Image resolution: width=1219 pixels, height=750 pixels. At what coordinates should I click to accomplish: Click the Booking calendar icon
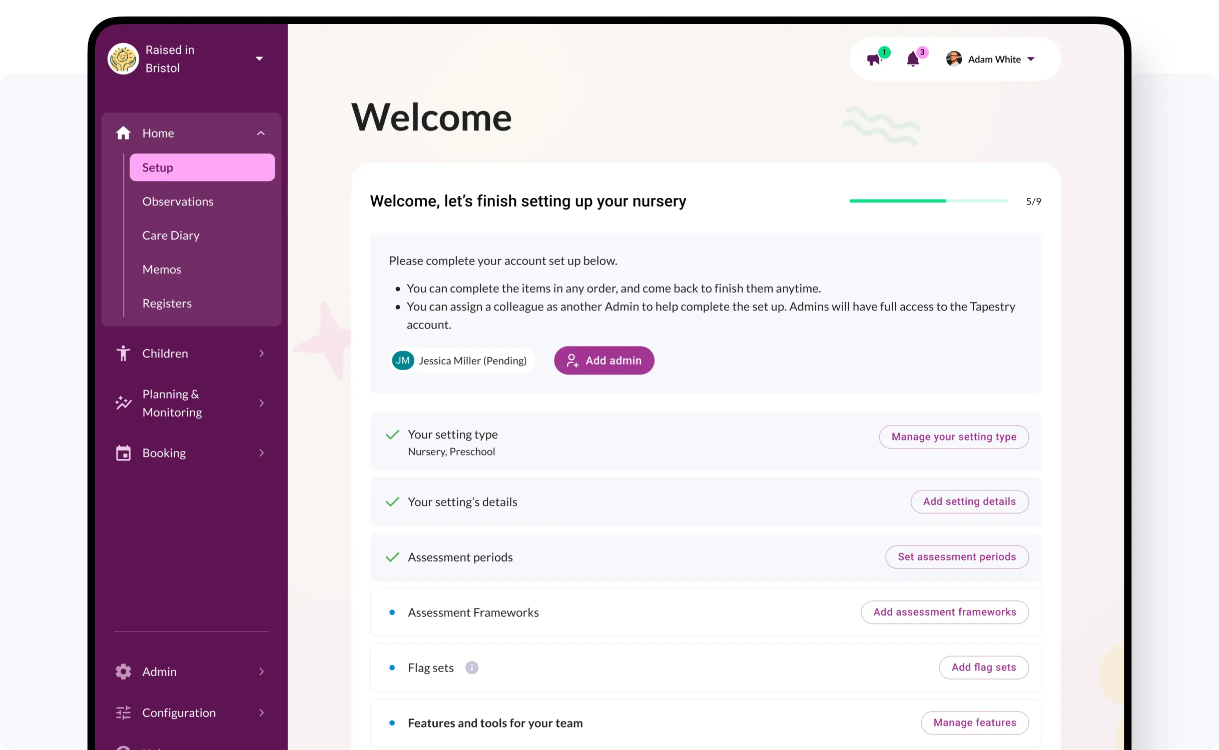tap(123, 452)
